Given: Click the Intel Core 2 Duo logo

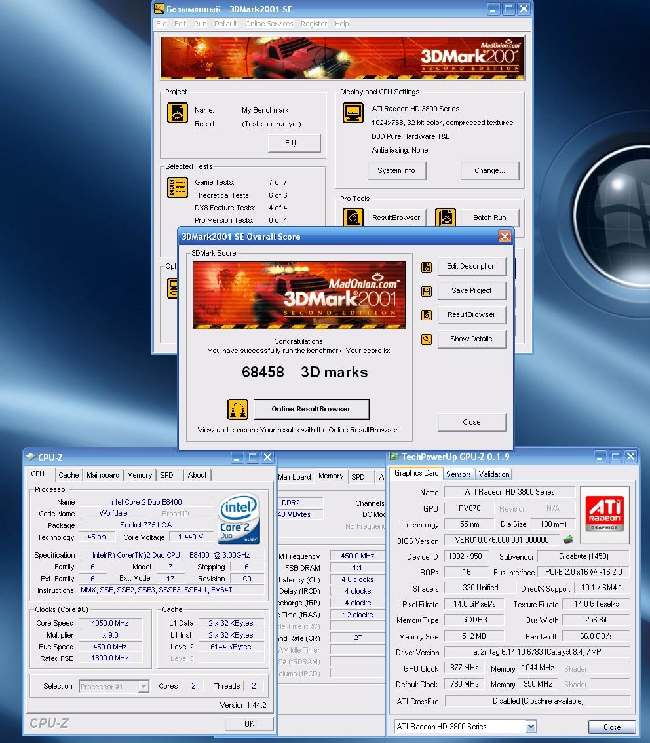Looking at the screenshot, I should click(x=240, y=518).
